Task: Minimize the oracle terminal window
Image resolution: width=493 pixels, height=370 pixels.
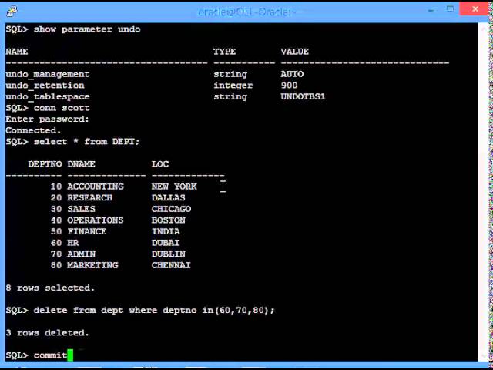Action: coord(431,10)
